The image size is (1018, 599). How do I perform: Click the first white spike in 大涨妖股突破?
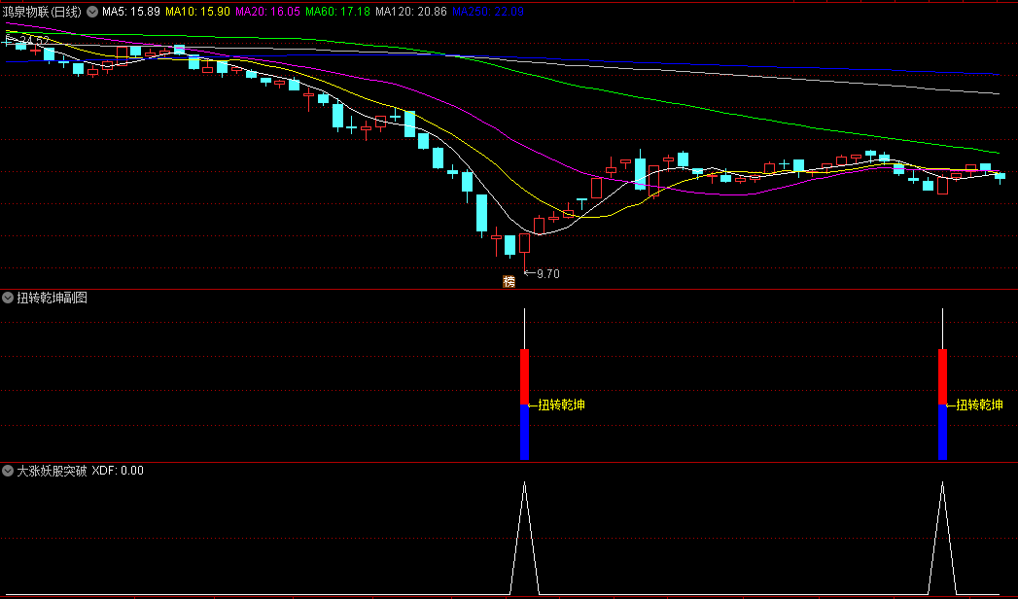point(525,538)
